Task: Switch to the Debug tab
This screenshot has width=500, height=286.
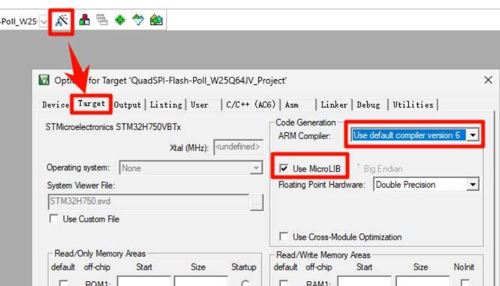Action: (x=368, y=105)
